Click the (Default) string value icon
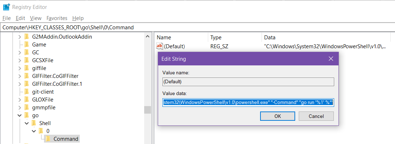 [x=160, y=46]
